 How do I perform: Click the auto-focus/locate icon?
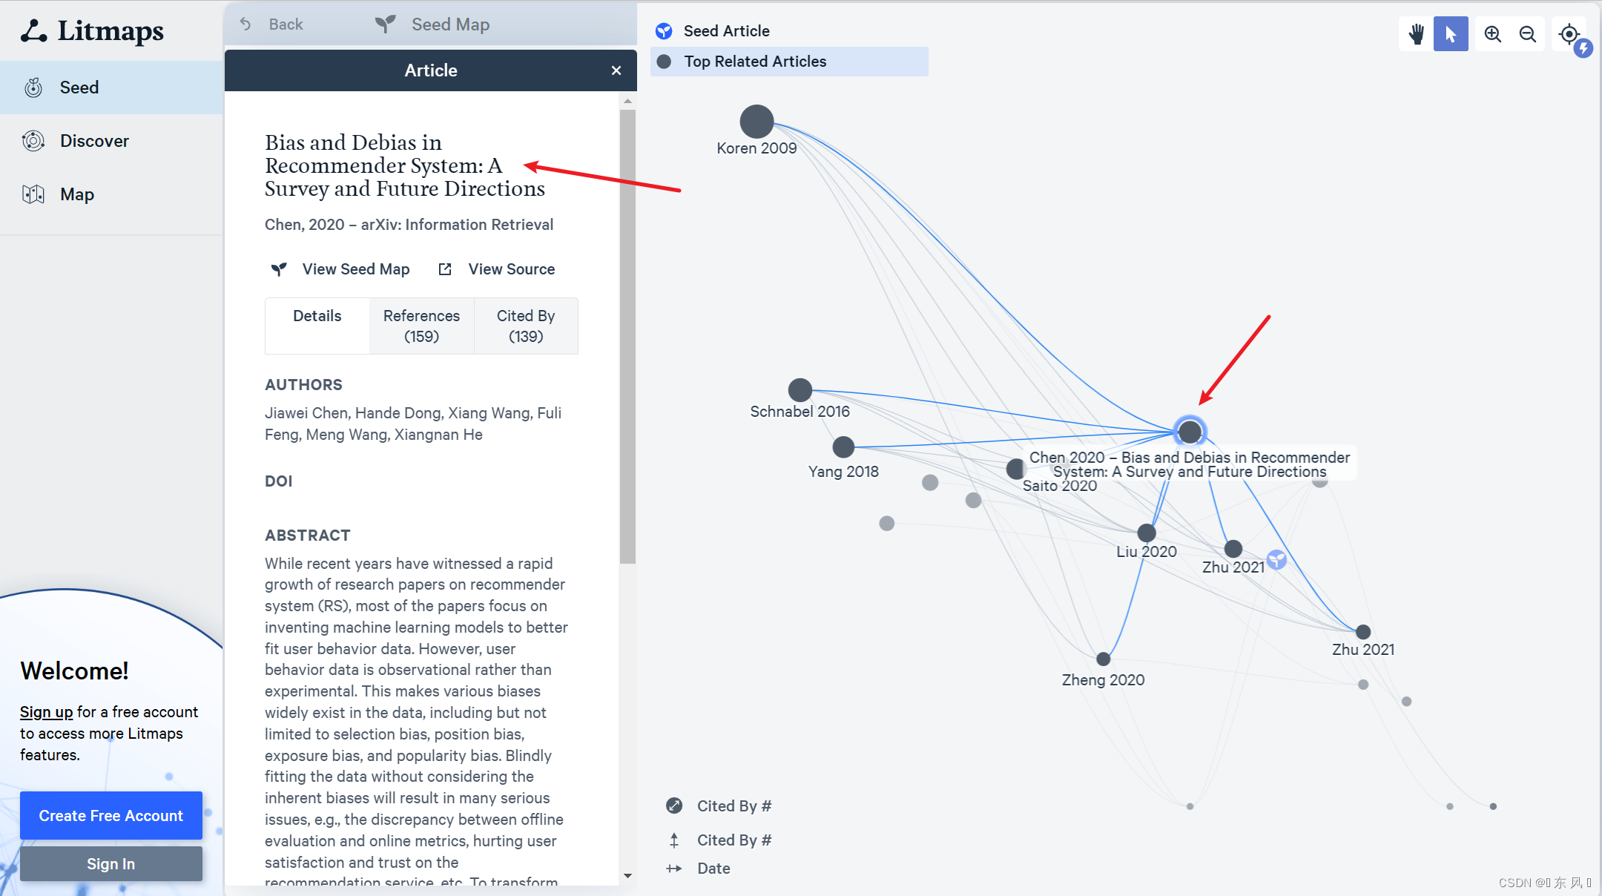click(1568, 33)
